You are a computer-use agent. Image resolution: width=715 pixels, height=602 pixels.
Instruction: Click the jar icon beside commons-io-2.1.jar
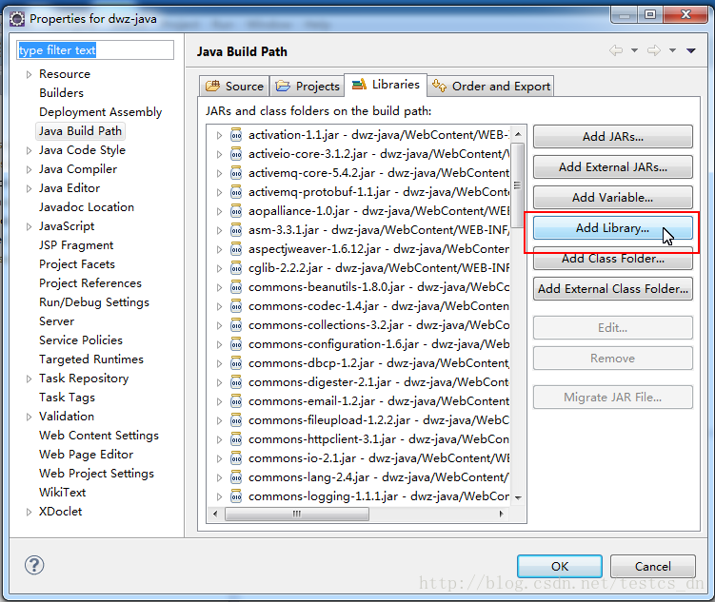coord(235,458)
